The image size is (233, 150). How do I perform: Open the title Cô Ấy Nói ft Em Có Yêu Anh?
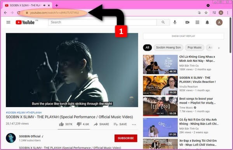(199, 122)
